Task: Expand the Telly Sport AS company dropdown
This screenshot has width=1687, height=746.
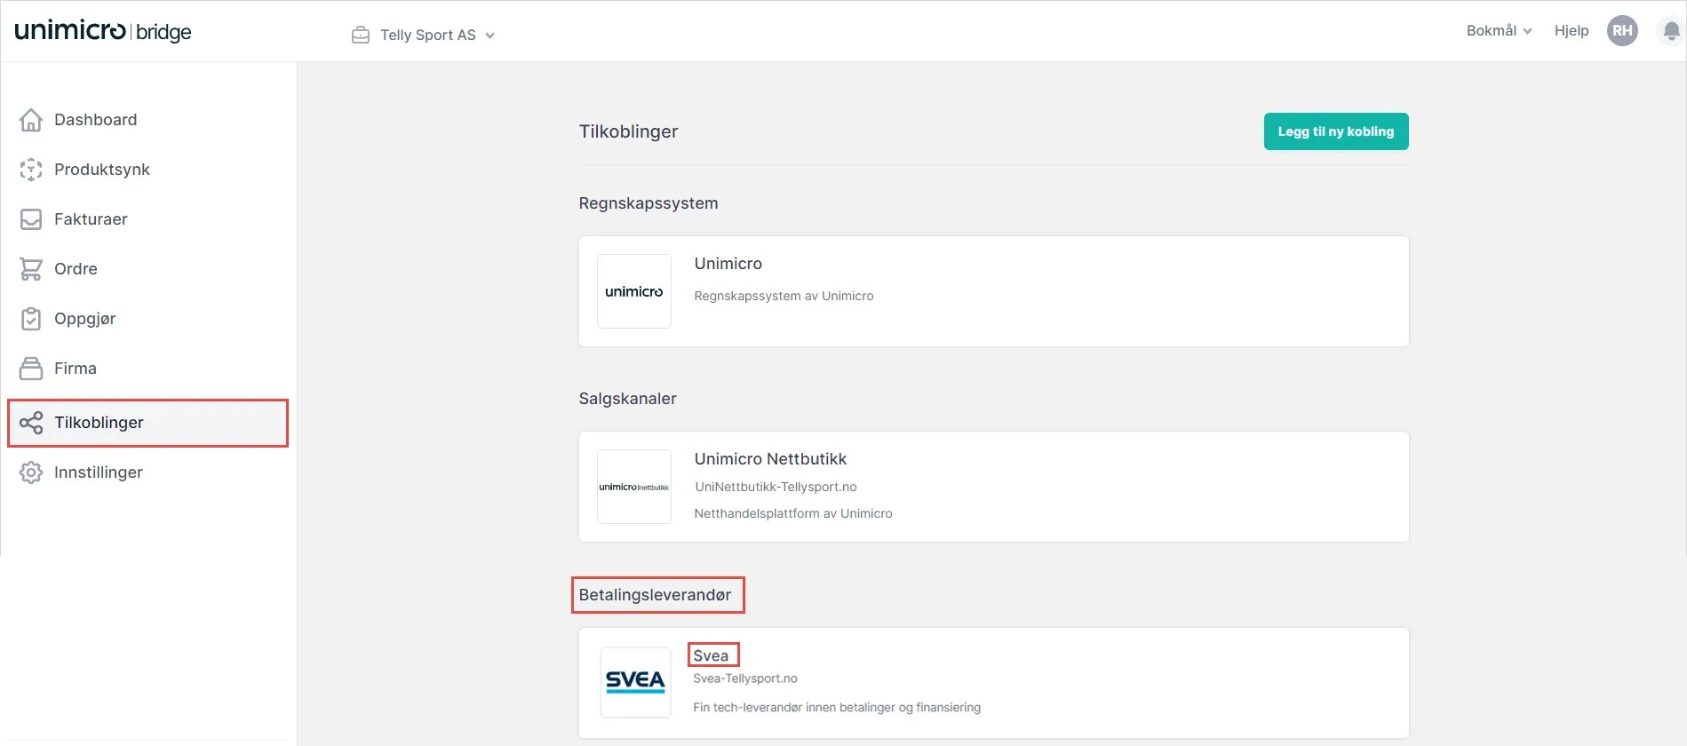Action: coord(436,36)
